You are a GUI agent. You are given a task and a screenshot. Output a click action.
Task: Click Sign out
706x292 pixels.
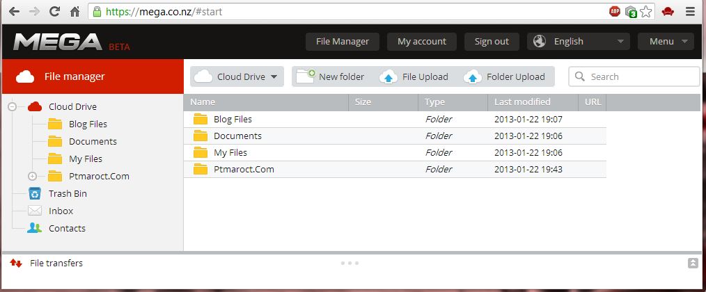tap(492, 42)
